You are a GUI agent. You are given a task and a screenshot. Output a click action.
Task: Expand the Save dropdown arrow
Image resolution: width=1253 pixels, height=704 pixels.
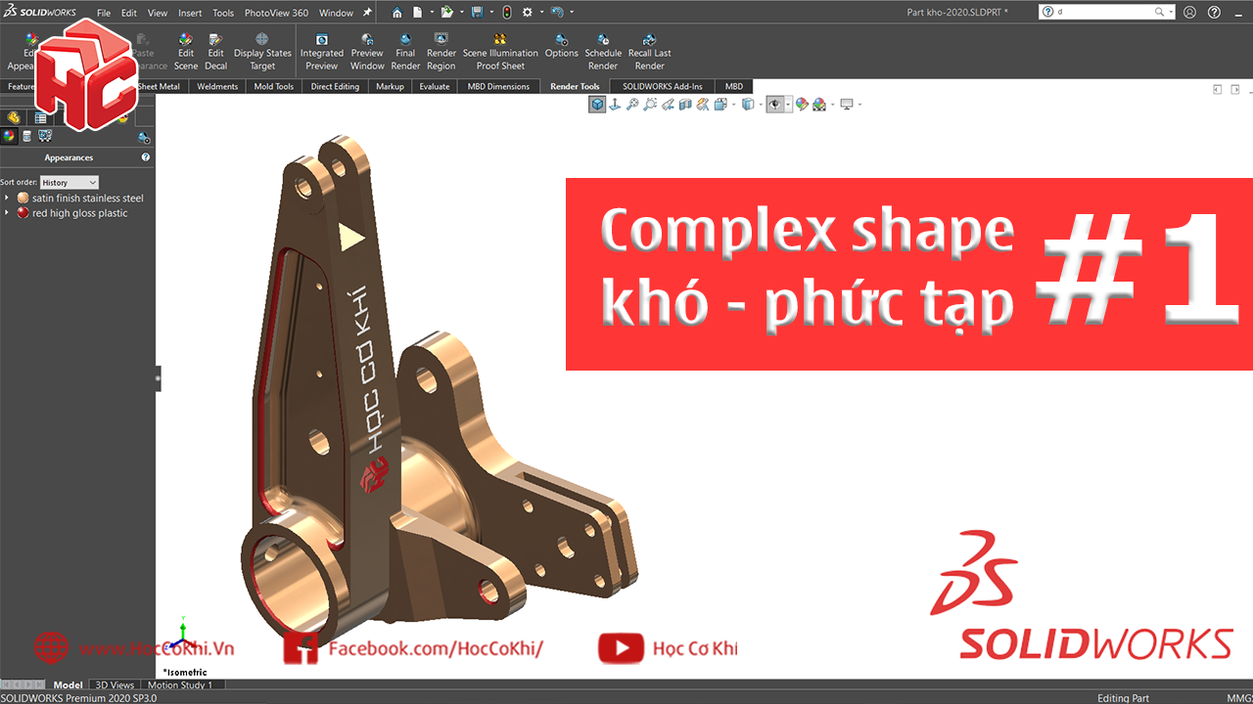click(490, 13)
